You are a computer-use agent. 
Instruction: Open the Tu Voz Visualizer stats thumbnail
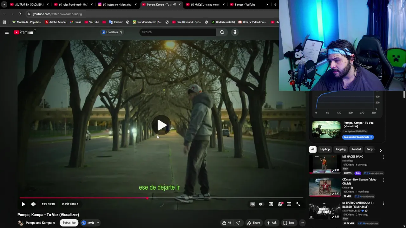pyautogui.click(x=326, y=130)
